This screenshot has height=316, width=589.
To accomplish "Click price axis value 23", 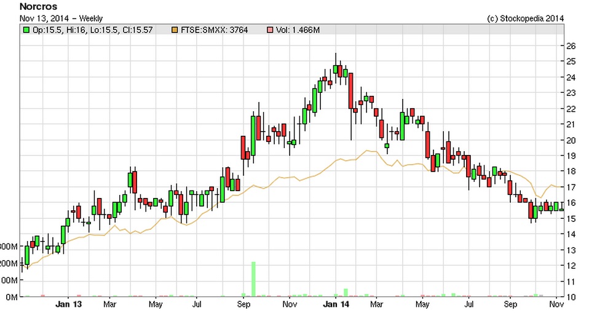I will [x=571, y=93].
